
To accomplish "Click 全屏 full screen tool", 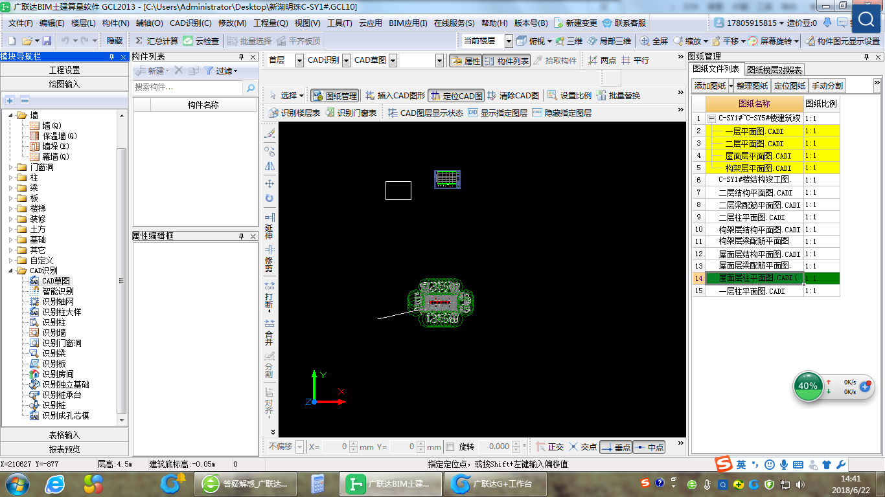I will (654, 40).
